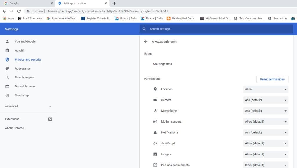Open Default browser settings

[x=25, y=86]
